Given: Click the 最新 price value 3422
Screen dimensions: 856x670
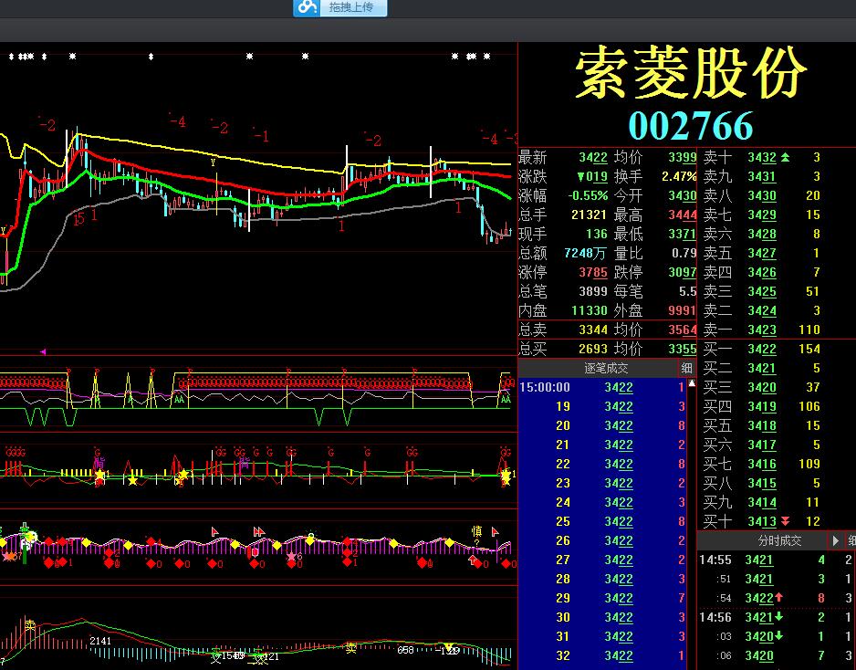Looking at the screenshot, I should (593, 158).
